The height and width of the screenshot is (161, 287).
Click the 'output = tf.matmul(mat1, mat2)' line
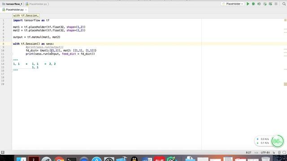[x=37, y=37]
